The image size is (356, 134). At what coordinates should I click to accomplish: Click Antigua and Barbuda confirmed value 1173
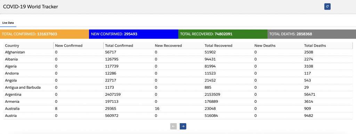(109, 87)
